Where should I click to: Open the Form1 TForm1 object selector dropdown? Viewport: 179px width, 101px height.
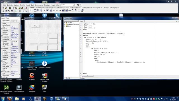coord(19,18)
